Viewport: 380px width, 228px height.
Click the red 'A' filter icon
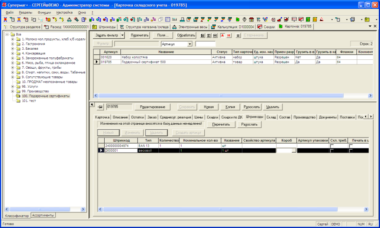tap(223, 35)
